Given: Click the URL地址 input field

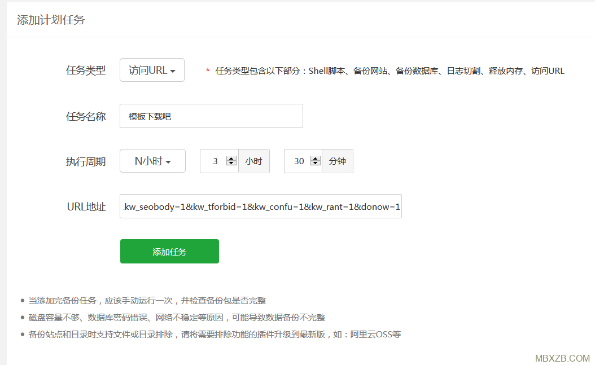Looking at the screenshot, I should (x=261, y=206).
